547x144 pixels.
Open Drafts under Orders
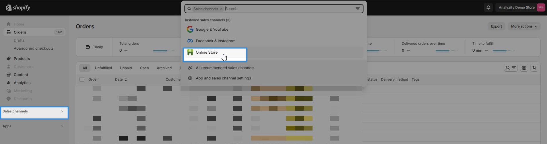(19, 40)
